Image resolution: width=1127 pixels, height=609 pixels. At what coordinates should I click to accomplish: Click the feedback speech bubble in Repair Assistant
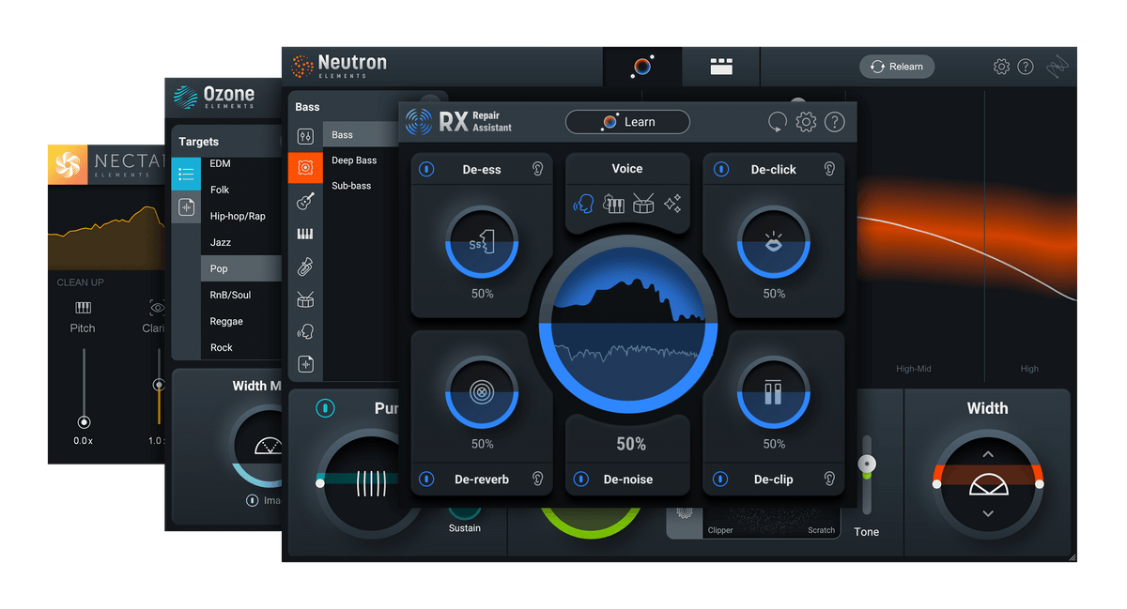click(x=777, y=122)
